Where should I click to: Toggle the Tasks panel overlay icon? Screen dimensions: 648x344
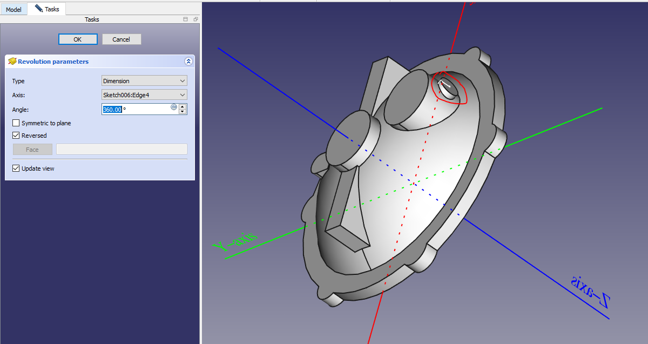click(186, 19)
